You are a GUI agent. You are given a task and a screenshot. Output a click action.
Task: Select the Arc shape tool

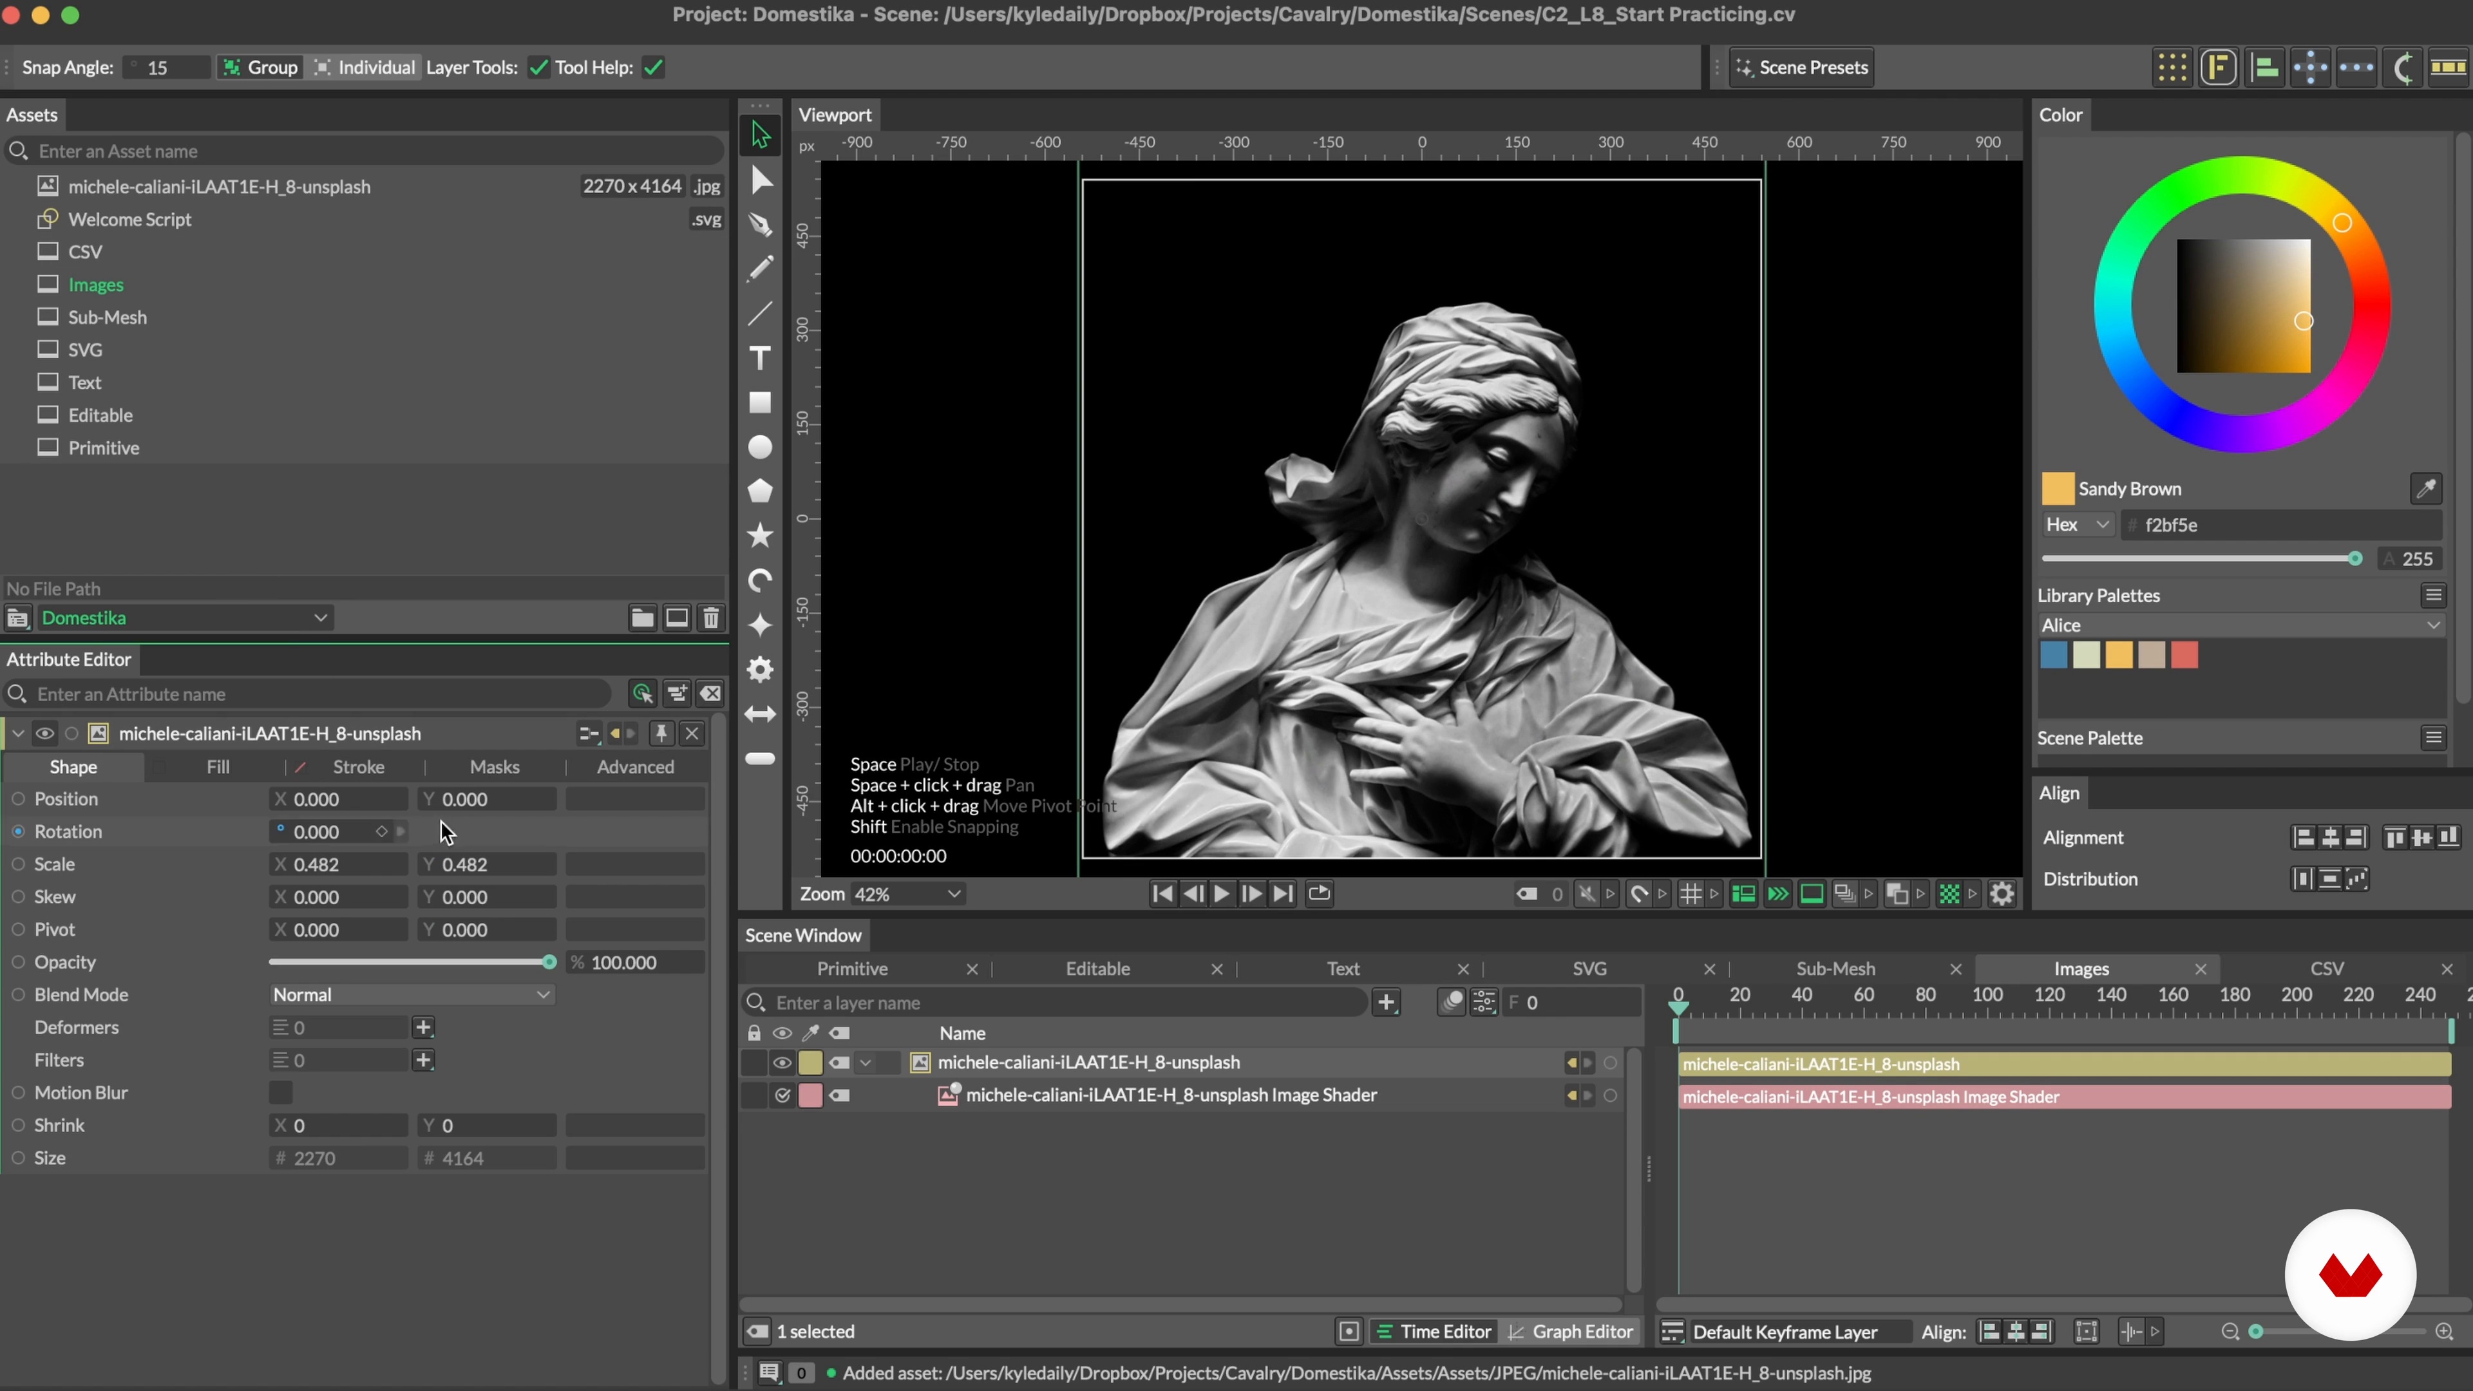click(x=761, y=581)
